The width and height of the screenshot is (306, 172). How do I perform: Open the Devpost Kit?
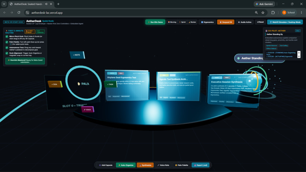coord(226,22)
